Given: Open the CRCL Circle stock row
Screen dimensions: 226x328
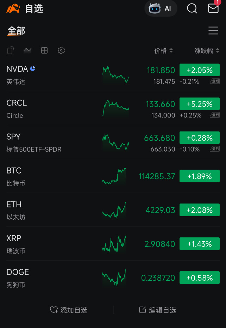Looking at the screenshot, I should [113, 108].
